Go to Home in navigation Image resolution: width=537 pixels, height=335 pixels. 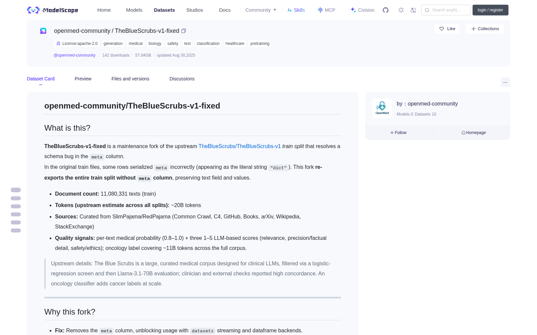(104, 10)
